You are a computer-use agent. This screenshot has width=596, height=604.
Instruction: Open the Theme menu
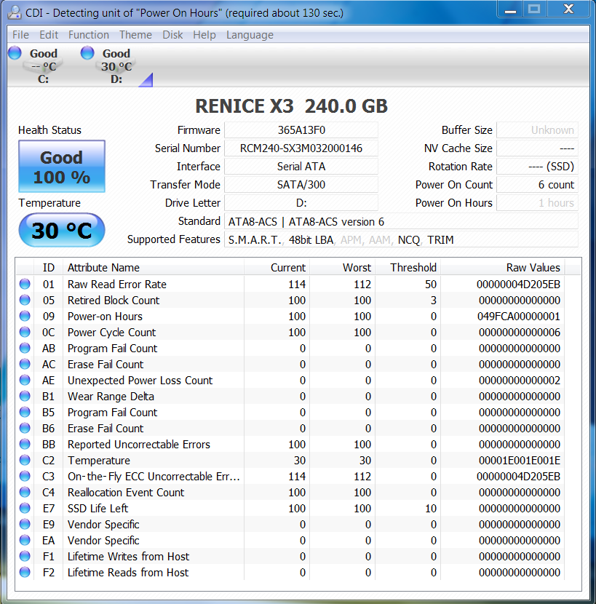[135, 35]
